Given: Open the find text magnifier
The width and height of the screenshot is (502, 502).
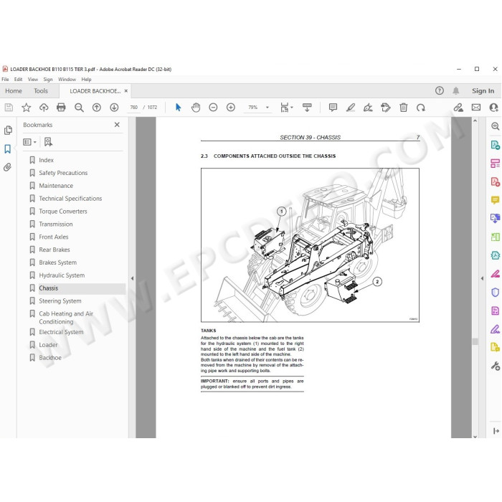Looking at the screenshot, I should (x=79, y=108).
